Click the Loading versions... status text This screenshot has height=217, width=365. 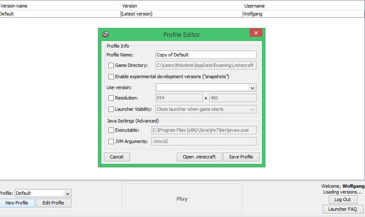coord(342,192)
